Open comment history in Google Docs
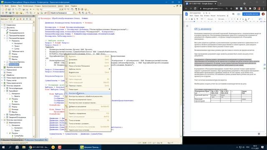 233,14
